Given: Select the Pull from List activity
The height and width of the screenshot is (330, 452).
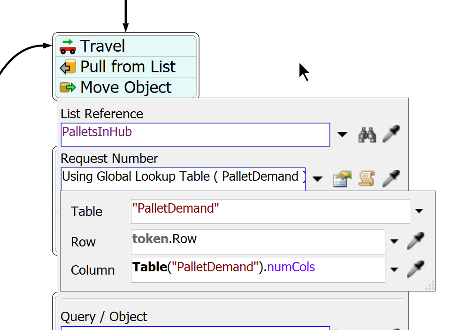Looking at the screenshot, I should (128, 67).
